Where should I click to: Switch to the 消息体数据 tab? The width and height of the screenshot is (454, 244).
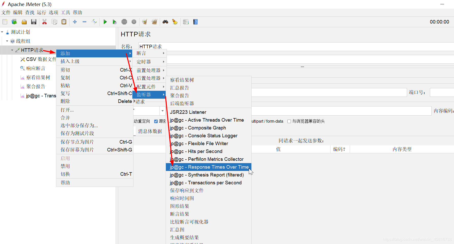150,131
